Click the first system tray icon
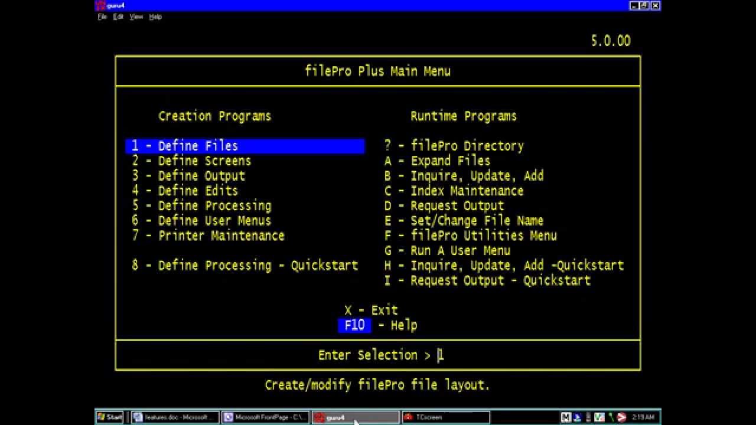Viewport: 756px width, 425px height. (x=566, y=417)
